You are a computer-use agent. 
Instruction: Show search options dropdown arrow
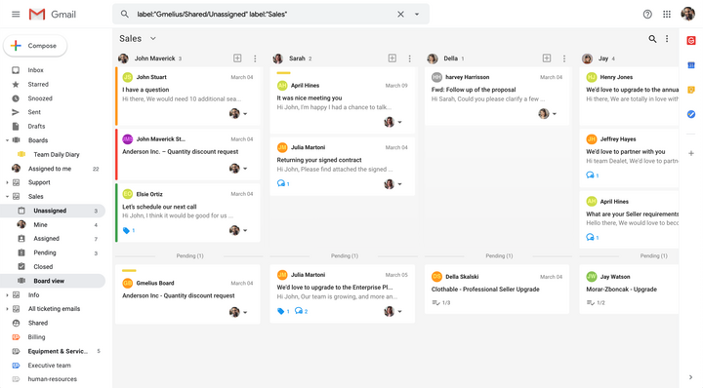click(x=417, y=15)
